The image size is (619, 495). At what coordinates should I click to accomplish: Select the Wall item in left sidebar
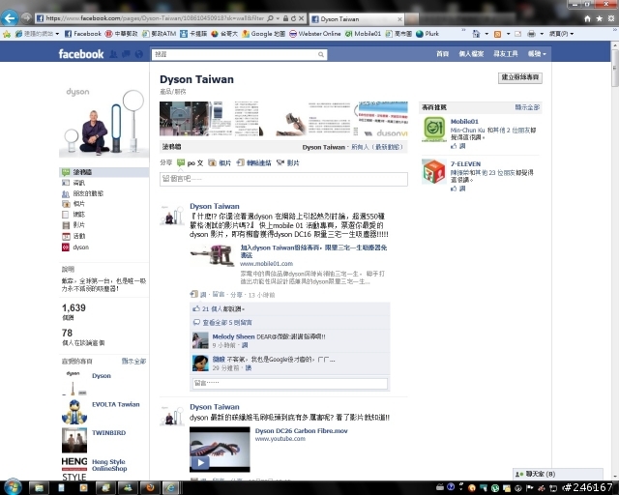coord(104,172)
